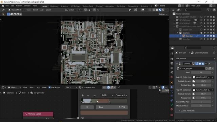Click the Add Modifier button

[196, 59]
